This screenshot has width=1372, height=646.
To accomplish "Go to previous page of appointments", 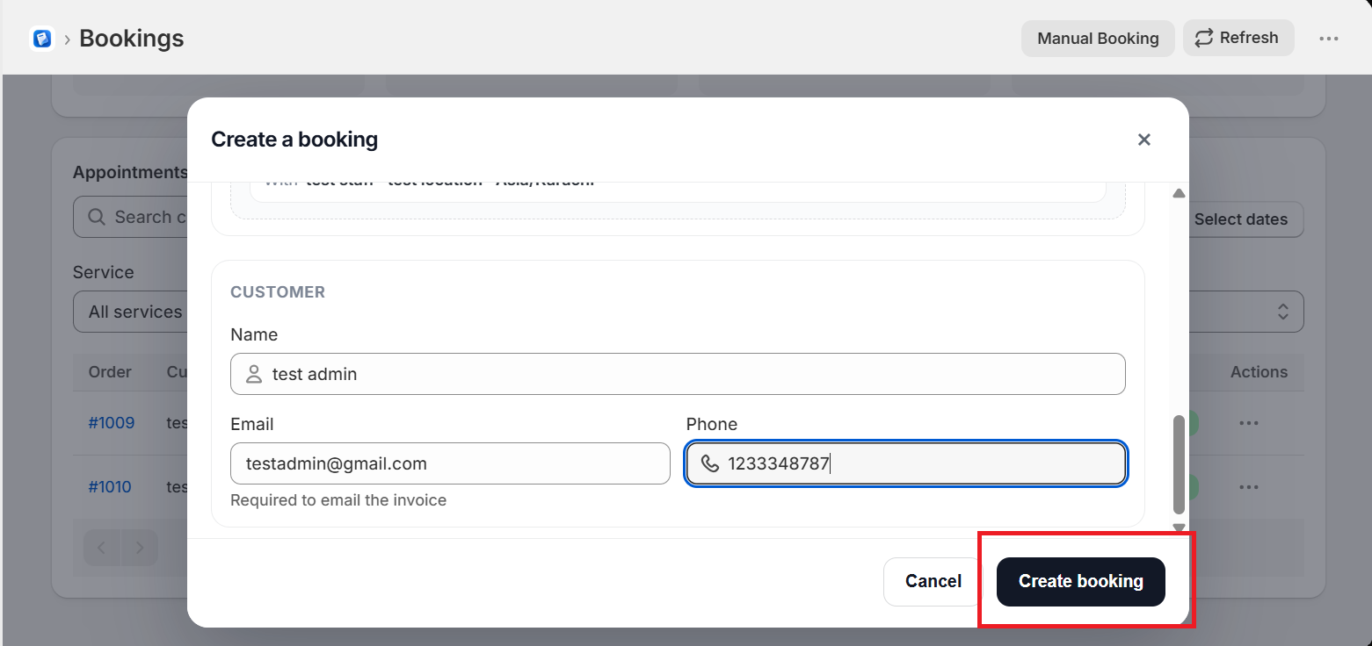I will [x=102, y=548].
